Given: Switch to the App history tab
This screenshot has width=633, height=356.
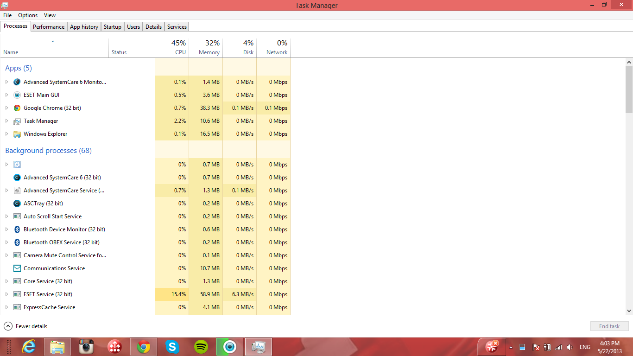Looking at the screenshot, I should 84,27.
